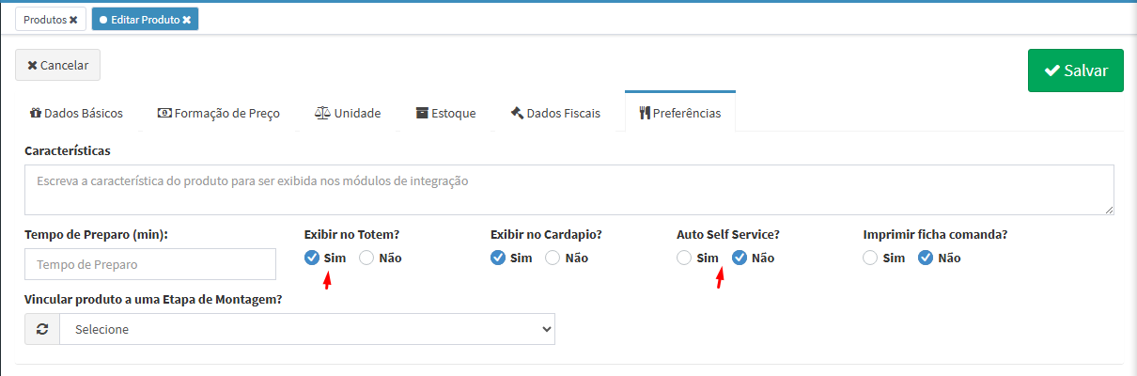Focus the Características text area

tap(568, 190)
